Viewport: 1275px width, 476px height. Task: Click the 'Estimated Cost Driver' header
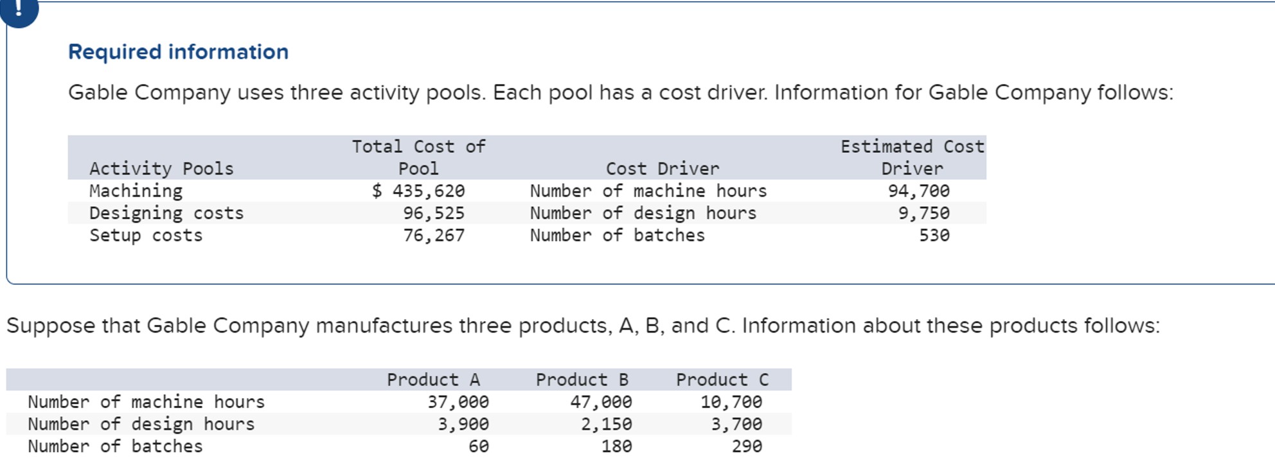tap(913, 157)
